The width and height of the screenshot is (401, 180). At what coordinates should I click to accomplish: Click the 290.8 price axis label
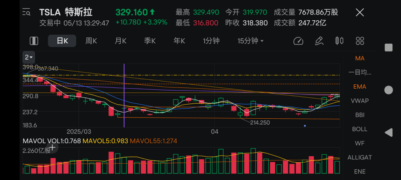point(31,96)
